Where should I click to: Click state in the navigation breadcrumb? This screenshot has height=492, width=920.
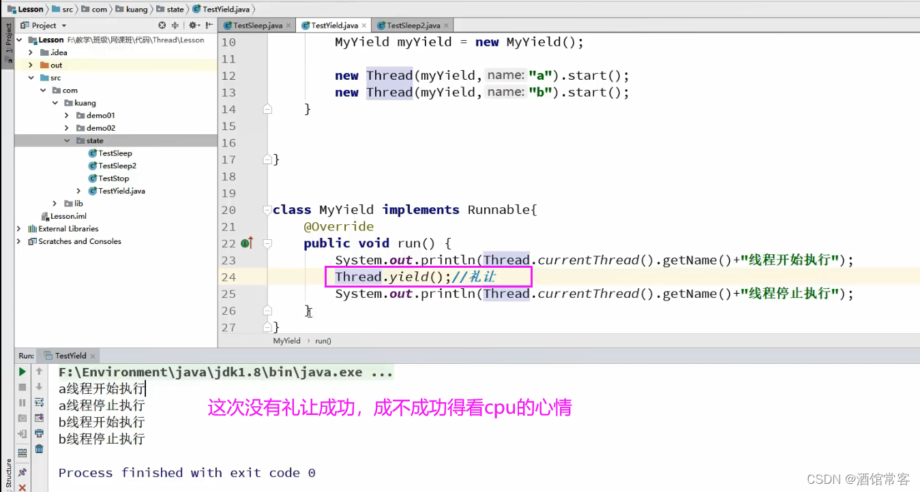[x=170, y=9]
